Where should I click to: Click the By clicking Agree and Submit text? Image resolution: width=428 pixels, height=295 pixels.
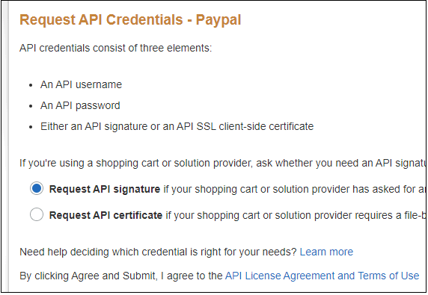[x=121, y=276]
